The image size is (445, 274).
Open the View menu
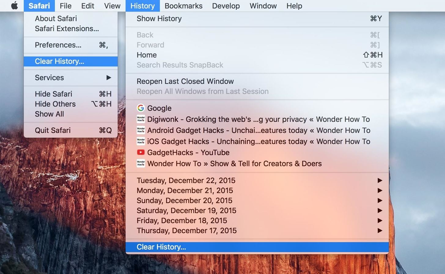pyautogui.click(x=112, y=6)
